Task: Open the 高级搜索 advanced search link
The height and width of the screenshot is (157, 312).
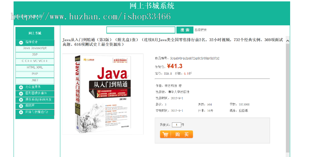Action: pos(201,30)
